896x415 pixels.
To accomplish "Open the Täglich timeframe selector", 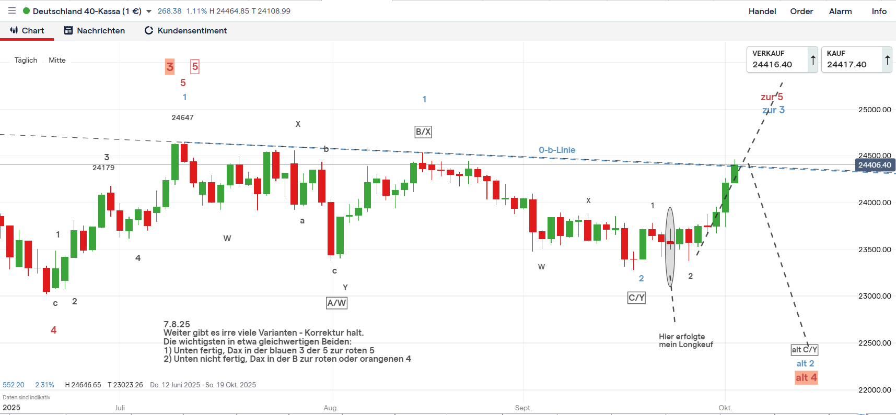I will pyautogui.click(x=26, y=60).
